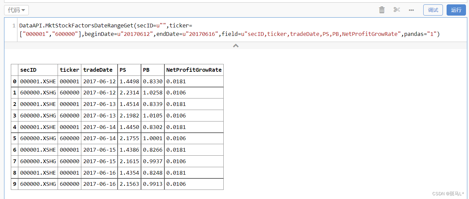Click PS value 1.4354
The height and width of the screenshot is (199, 469).
pos(129,173)
